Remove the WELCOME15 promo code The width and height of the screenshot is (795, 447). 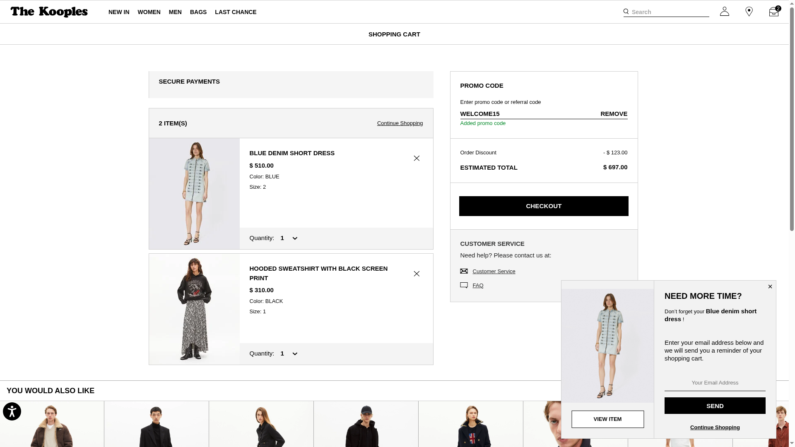point(614,114)
